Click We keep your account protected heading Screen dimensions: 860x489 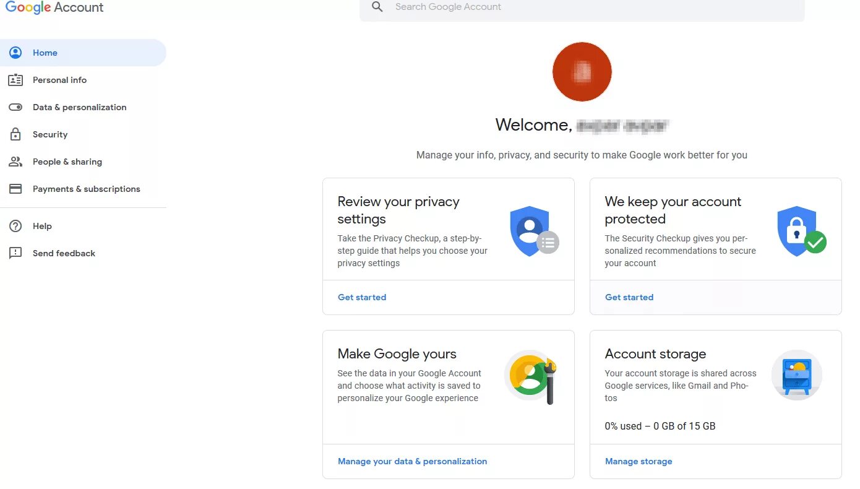point(673,210)
